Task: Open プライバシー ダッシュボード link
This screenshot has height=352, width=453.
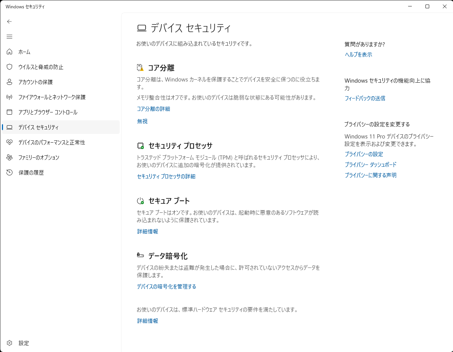Action: (370, 164)
